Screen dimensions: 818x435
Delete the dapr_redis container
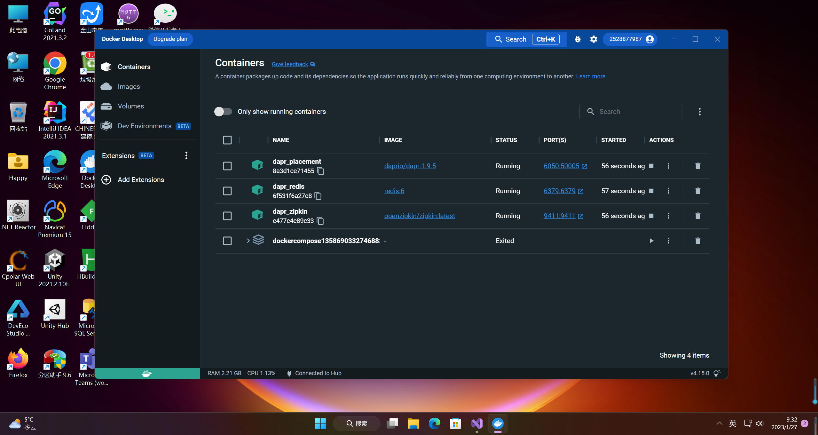tap(698, 191)
